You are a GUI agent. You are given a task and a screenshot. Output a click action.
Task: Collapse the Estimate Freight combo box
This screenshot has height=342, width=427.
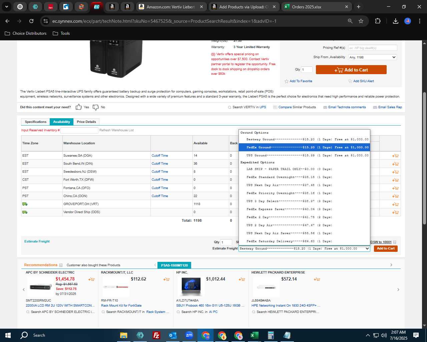tap(304, 248)
